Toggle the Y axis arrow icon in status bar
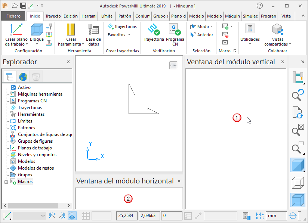This screenshot has width=308, height=223. [62, 216]
